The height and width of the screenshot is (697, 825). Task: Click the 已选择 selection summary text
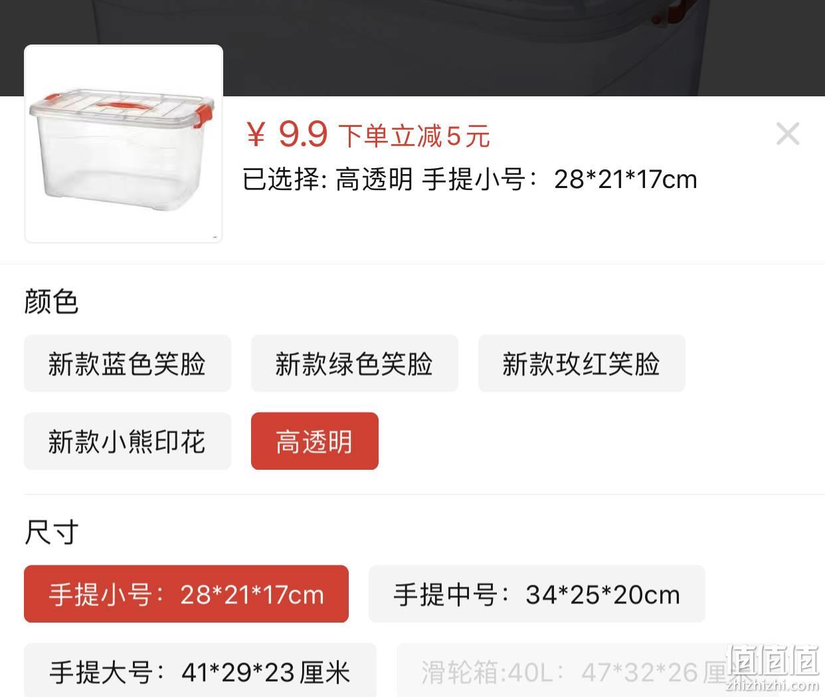click(470, 179)
